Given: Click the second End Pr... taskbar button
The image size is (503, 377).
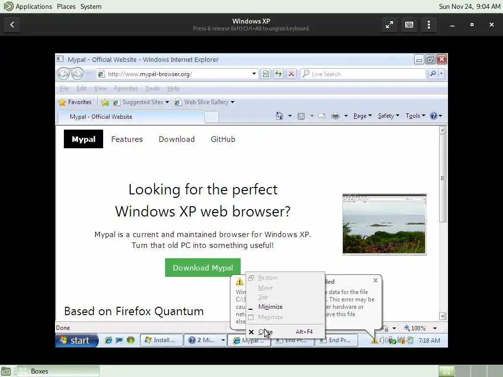Looking at the screenshot, I should coord(337,341).
